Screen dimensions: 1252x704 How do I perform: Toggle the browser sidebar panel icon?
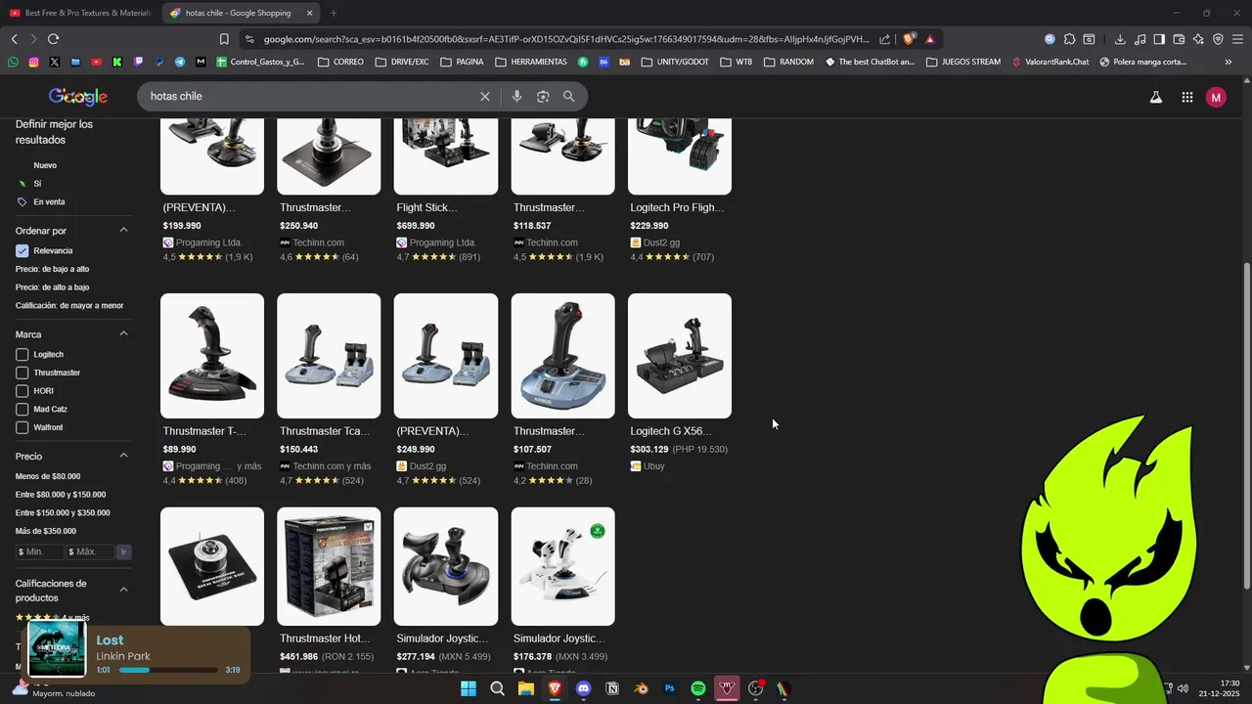1159,39
